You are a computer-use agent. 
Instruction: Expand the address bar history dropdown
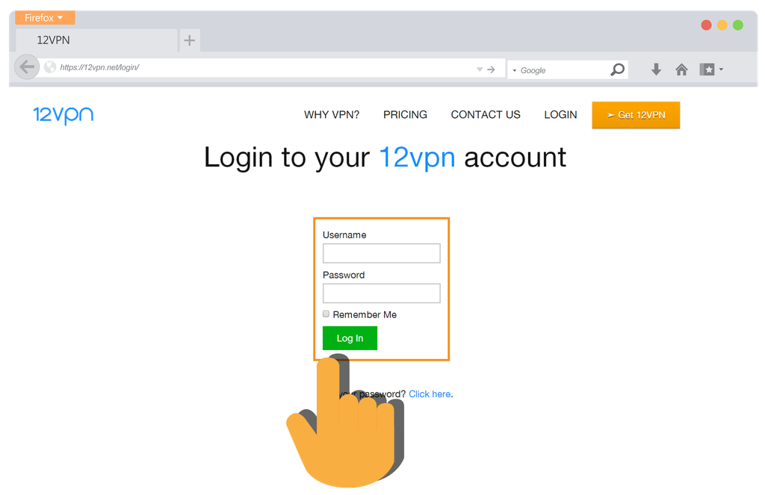coord(480,69)
